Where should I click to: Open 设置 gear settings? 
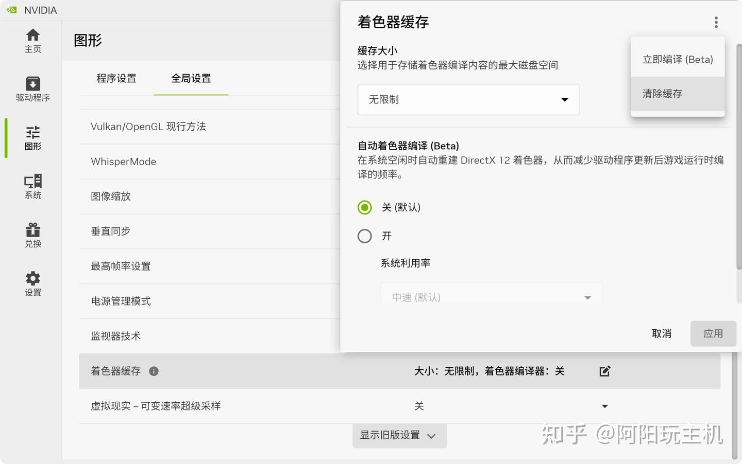pyautogui.click(x=33, y=284)
